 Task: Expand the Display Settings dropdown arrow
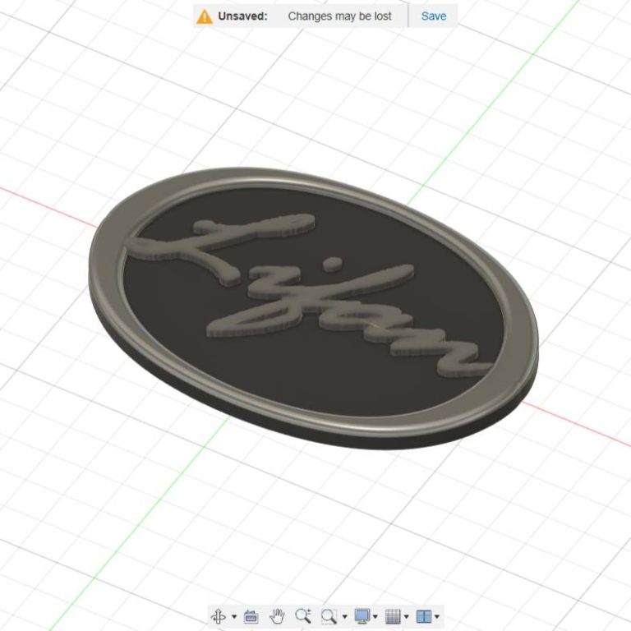point(375,616)
